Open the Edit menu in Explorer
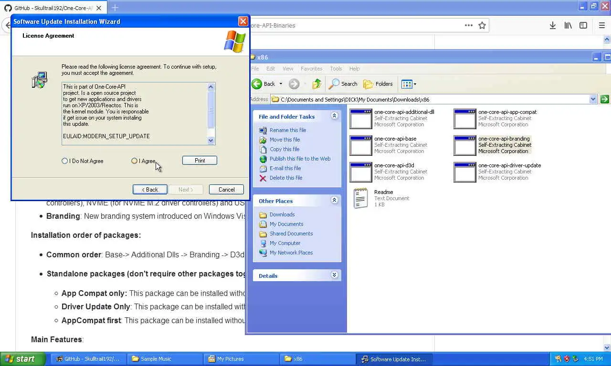 [x=271, y=69]
